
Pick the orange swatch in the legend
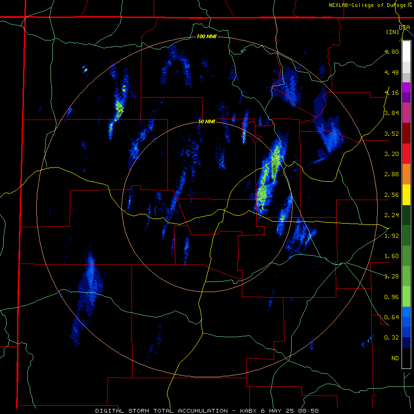406,174
